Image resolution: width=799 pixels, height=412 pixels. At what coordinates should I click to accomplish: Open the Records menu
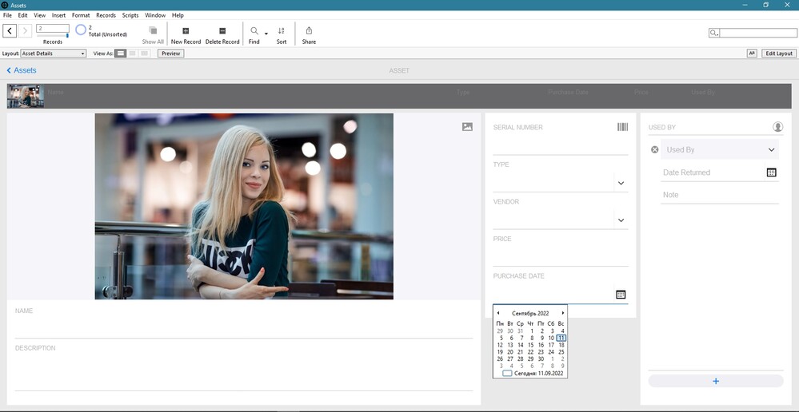click(106, 15)
